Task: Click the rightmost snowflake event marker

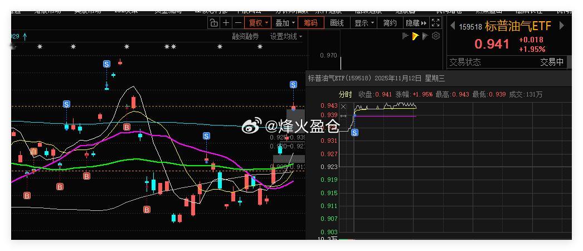Action: [260, 47]
